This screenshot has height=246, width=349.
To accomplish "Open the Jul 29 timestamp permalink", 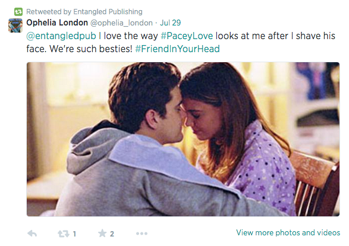I will tap(171, 23).
